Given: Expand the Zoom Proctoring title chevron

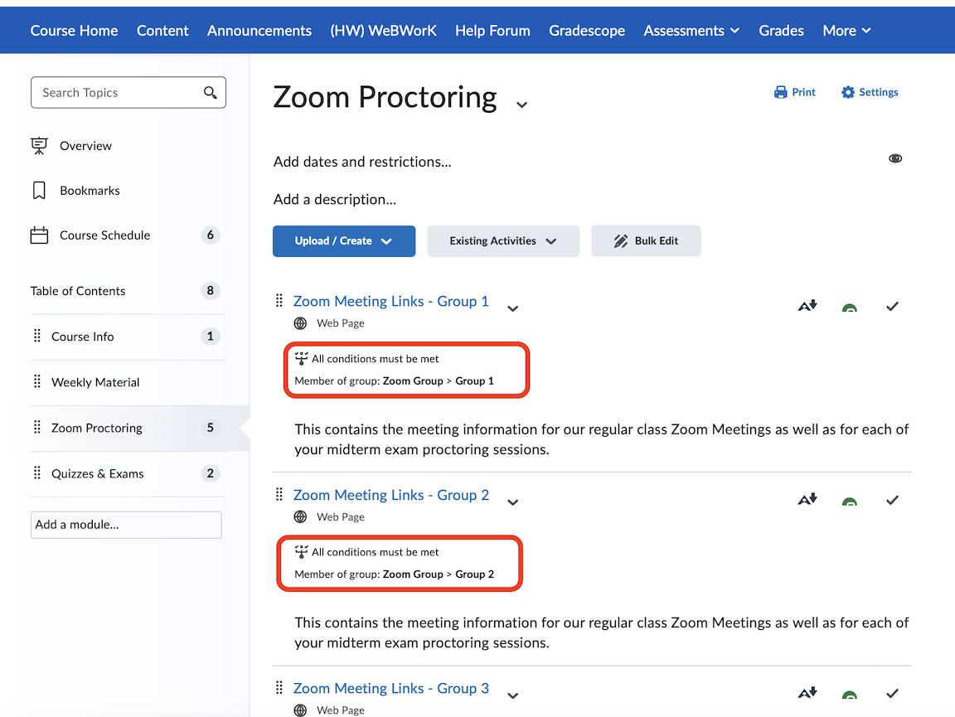Looking at the screenshot, I should pyautogui.click(x=521, y=104).
